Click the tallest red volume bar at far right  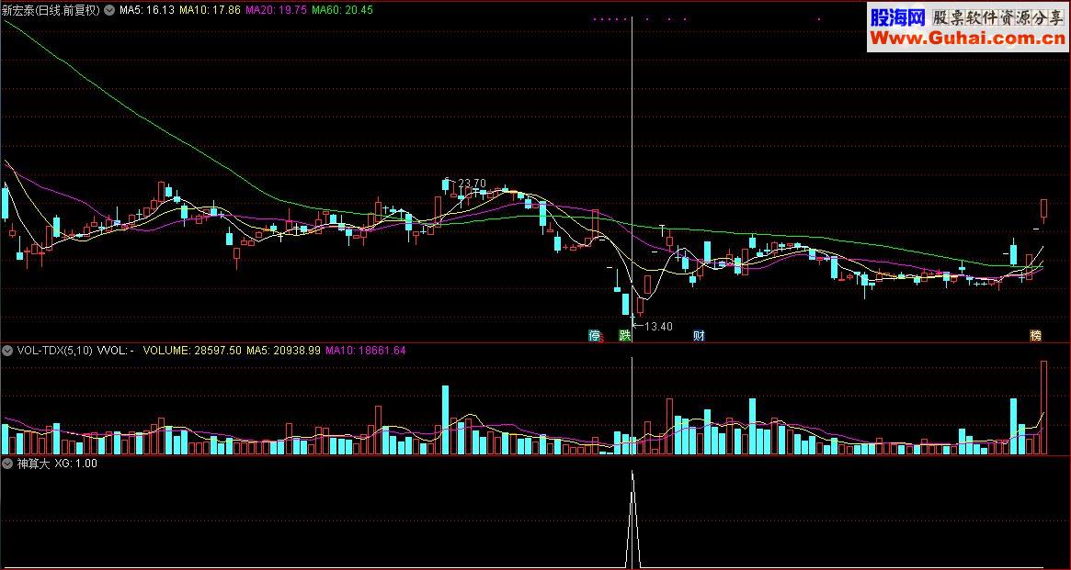point(1043,408)
